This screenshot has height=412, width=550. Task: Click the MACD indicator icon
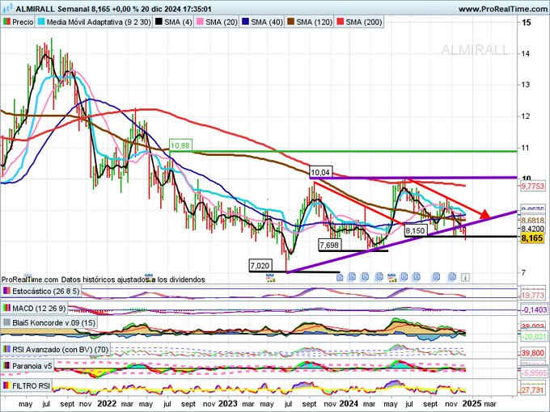pyautogui.click(x=6, y=309)
